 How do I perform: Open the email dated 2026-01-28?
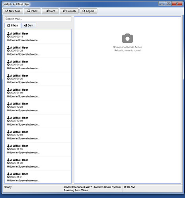click(38, 51)
